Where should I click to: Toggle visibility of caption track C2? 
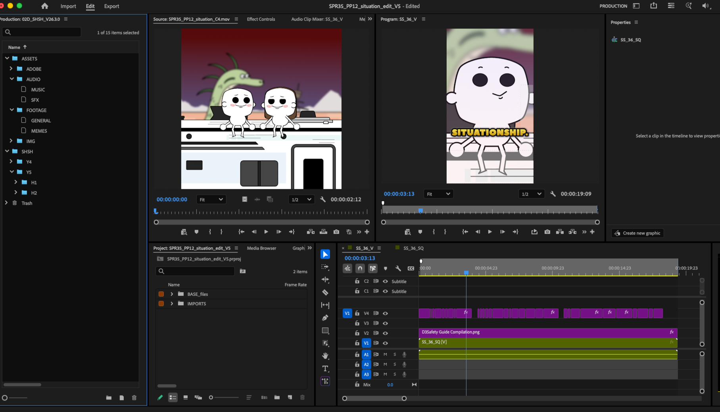coord(385,281)
